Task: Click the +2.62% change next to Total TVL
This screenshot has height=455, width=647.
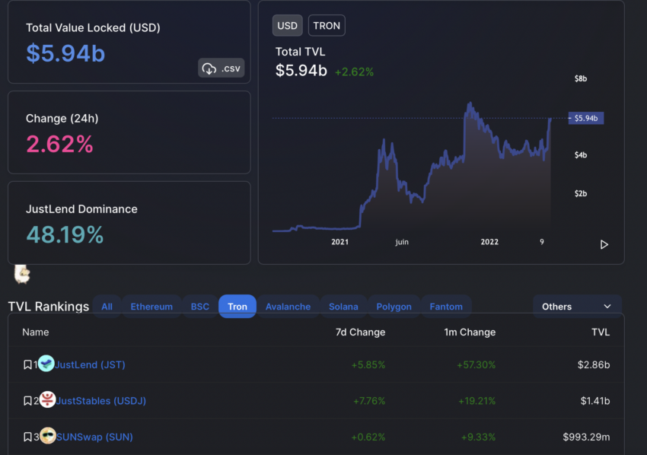Action: pos(354,72)
